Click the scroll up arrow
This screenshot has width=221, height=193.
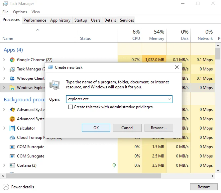point(218,46)
